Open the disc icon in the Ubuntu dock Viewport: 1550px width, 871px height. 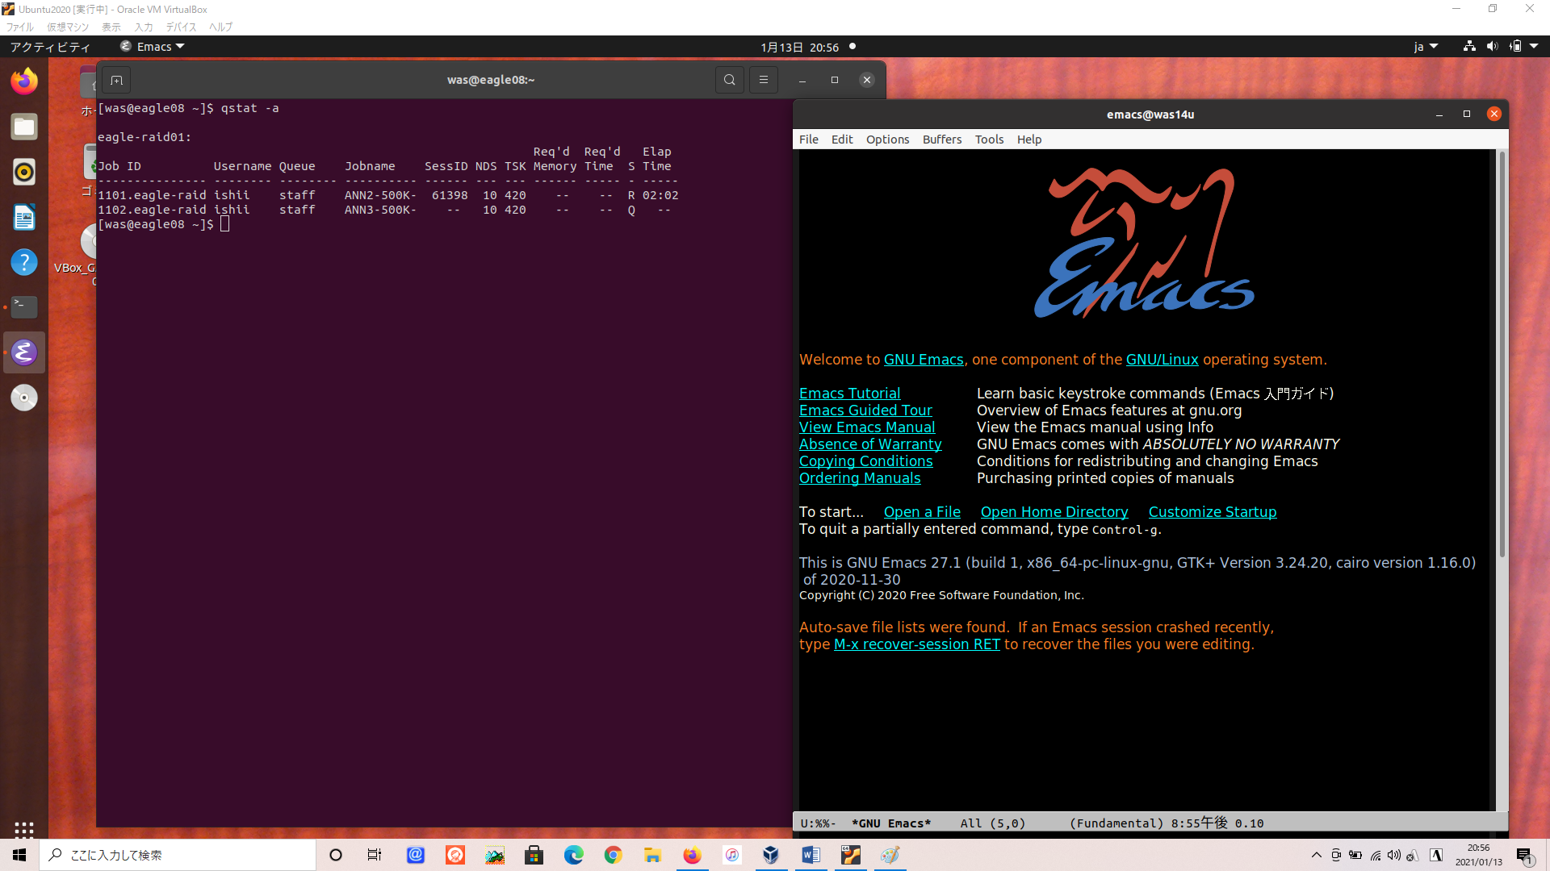point(24,398)
